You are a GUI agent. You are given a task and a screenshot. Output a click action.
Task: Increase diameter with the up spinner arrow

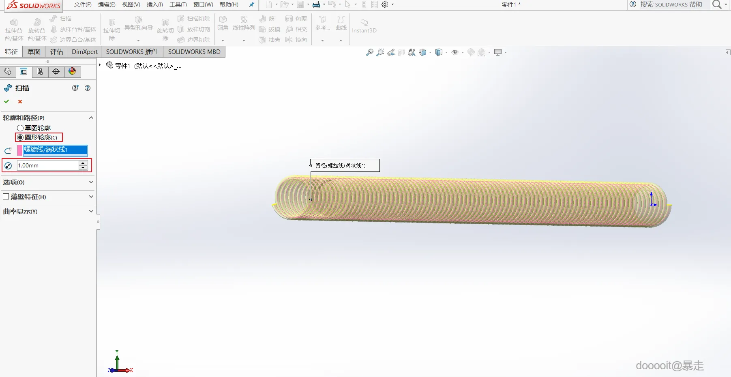[83, 163]
